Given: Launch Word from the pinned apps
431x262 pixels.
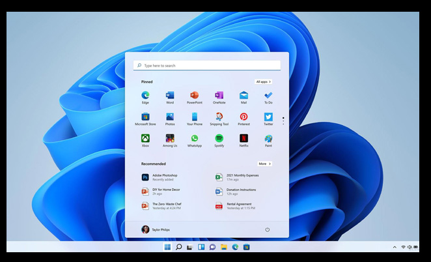Looking at the screenshot, I should click(170, 96).
